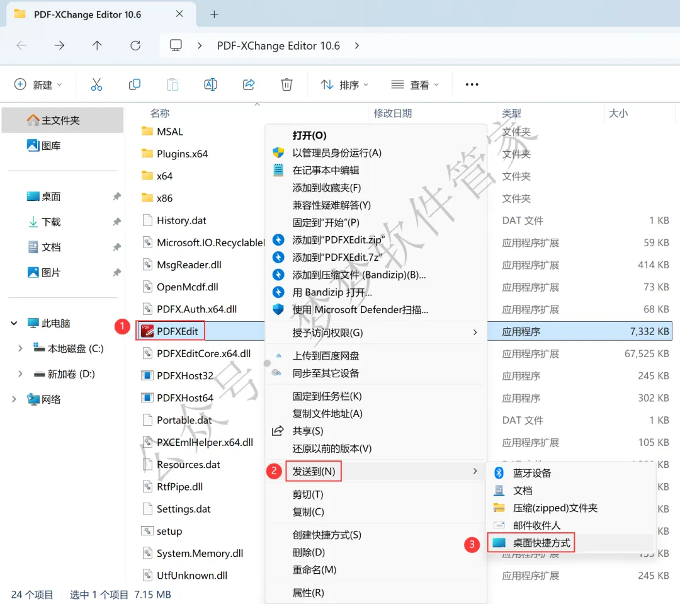
Task: Expand Grant access to (G) submenu
Action: (x=375, y=333)
